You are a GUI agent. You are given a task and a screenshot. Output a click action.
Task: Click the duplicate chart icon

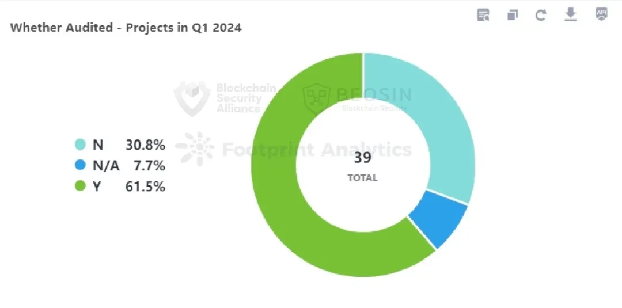point(513,16)
